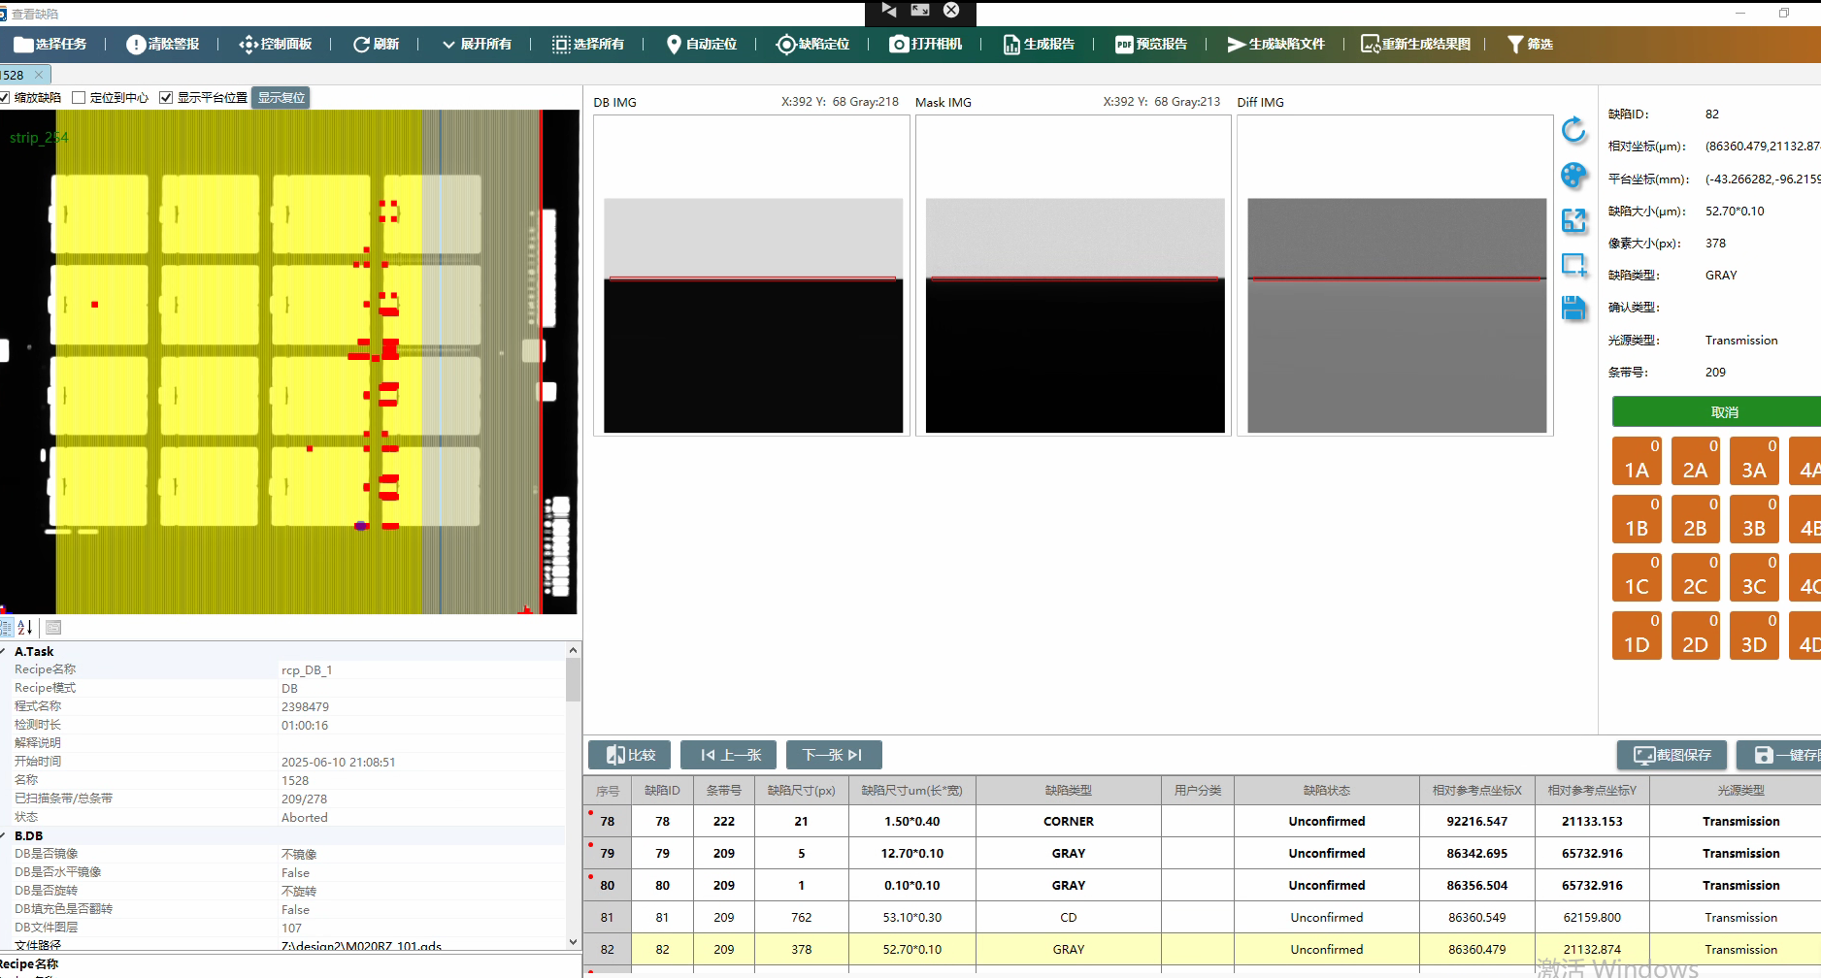The width and height of the screenshot is (1821, 978).
Task: Select defect class 2A
Action: 1695,461
